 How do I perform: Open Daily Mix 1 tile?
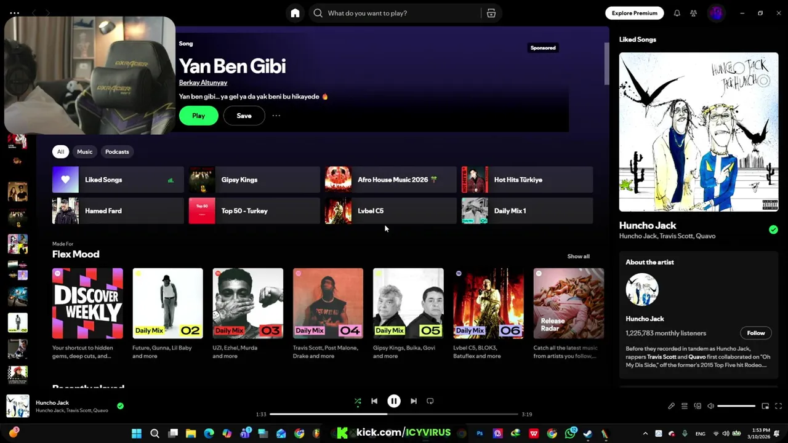528,211
